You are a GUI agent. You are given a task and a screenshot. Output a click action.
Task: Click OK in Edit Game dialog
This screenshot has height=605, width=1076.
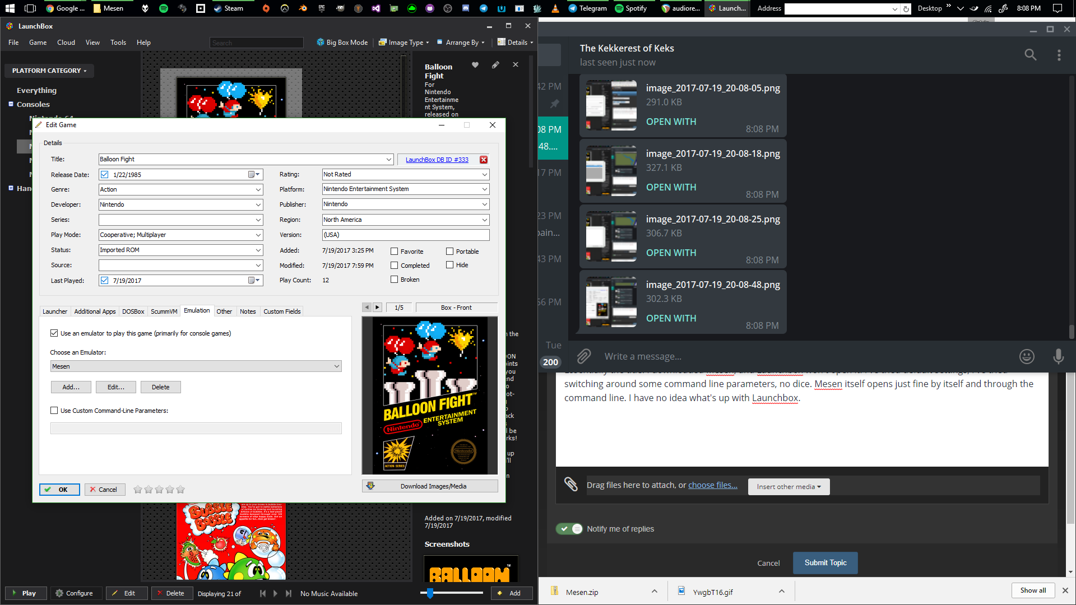point(59,490)
